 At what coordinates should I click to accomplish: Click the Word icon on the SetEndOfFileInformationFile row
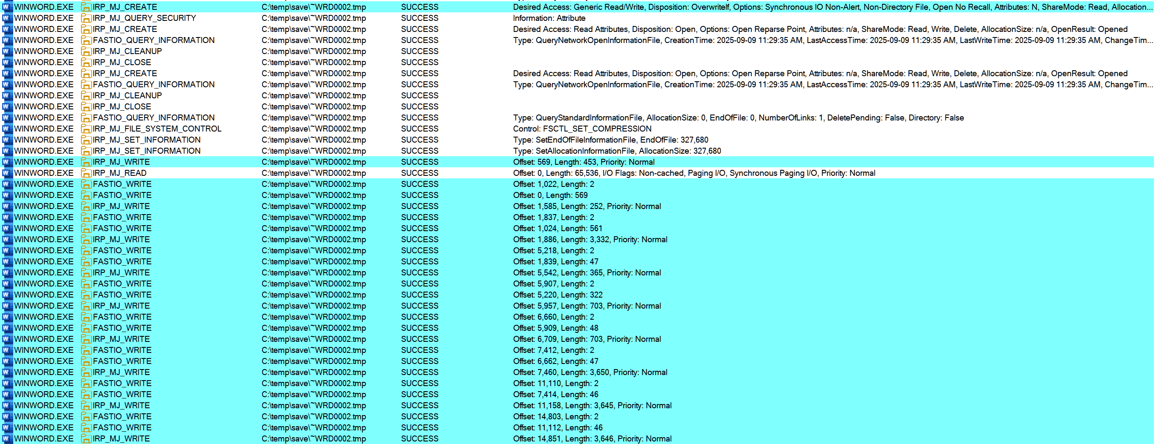click(x=7, y=140)
